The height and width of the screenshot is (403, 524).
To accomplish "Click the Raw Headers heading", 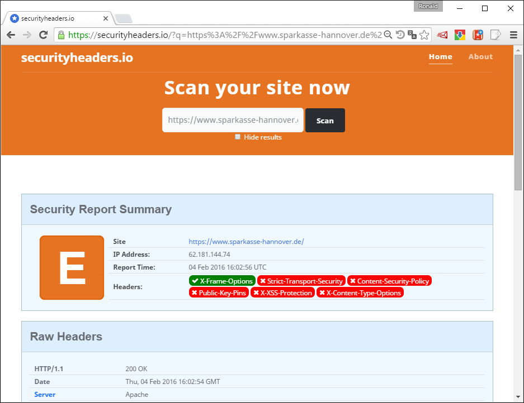I will [x=66, y=337].
